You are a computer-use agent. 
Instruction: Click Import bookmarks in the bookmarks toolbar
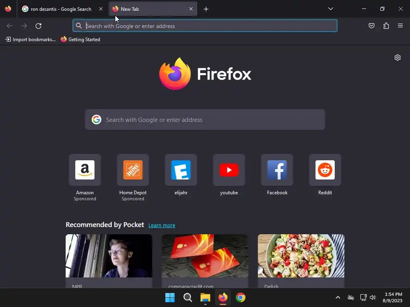click(30, 40)
